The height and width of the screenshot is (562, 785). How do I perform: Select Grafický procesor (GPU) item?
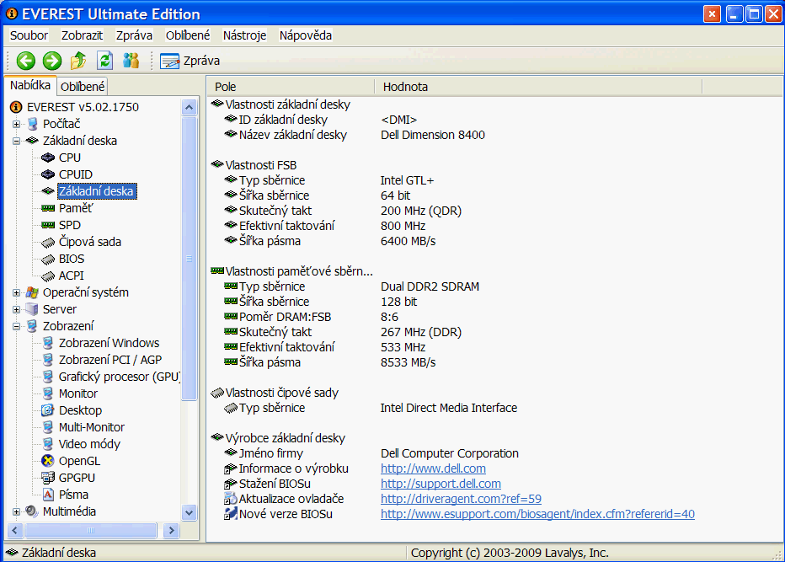pyautogui.click(x=119, y=377)
